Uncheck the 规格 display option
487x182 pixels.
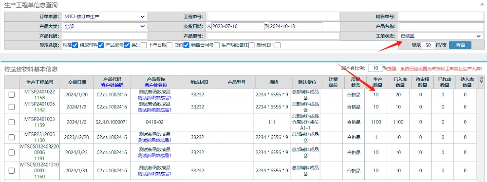pyautogui.click(x=75, y=45)
